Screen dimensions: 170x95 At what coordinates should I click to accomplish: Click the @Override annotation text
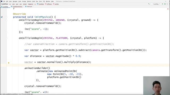click(x=19, y=14)
